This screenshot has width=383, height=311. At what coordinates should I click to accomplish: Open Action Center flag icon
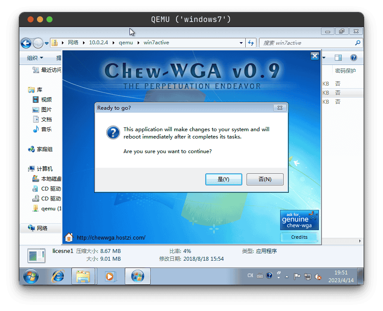pos(297,276)
